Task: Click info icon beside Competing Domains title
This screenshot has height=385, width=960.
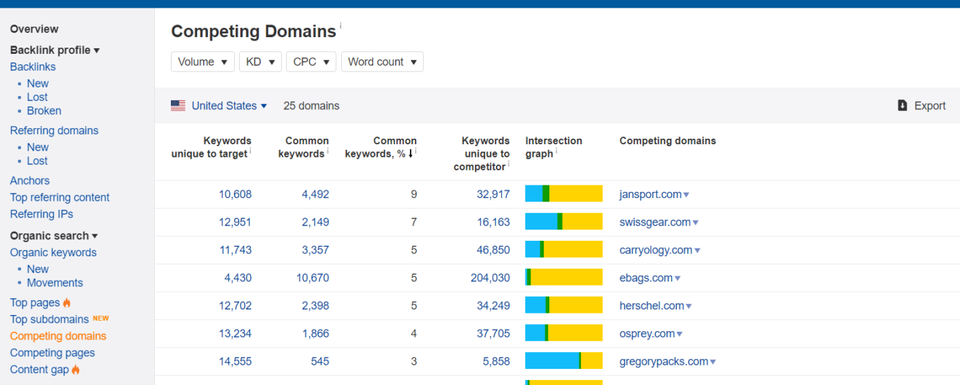Action: (x=341, y=26)
